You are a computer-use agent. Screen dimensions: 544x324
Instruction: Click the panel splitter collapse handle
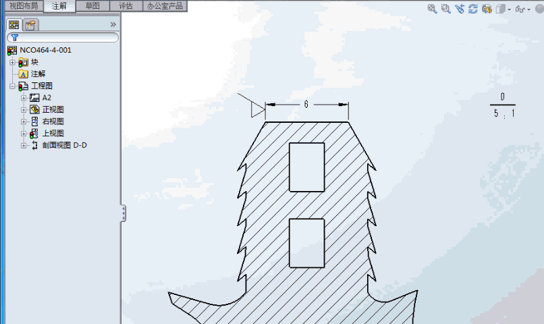pos(123,213)
